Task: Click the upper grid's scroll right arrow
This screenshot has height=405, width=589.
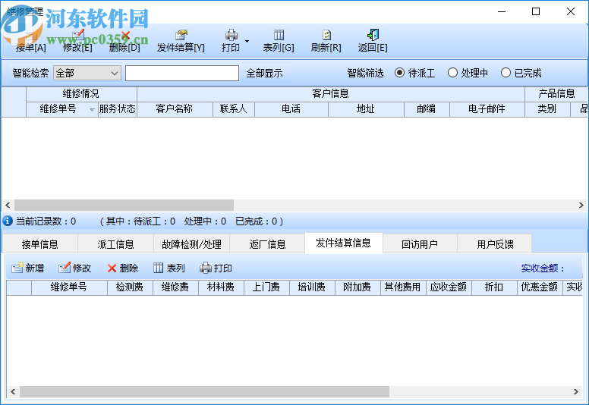Action: (x=581, y=205)
